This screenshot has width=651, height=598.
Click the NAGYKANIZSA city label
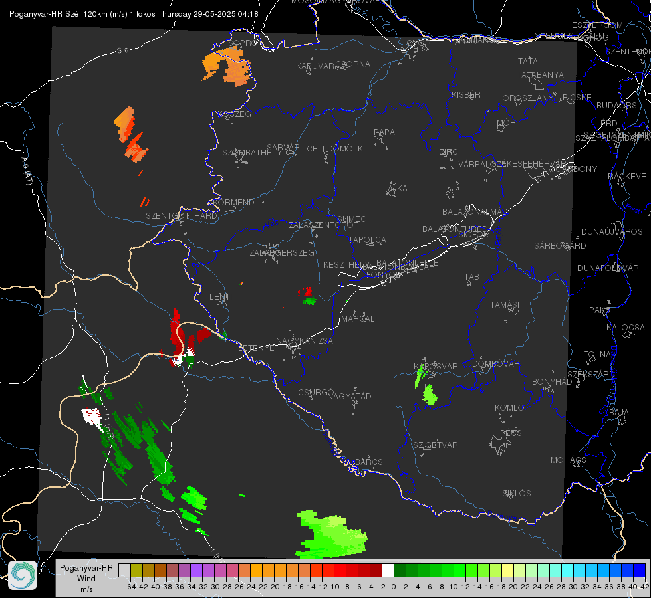[305, 340]
